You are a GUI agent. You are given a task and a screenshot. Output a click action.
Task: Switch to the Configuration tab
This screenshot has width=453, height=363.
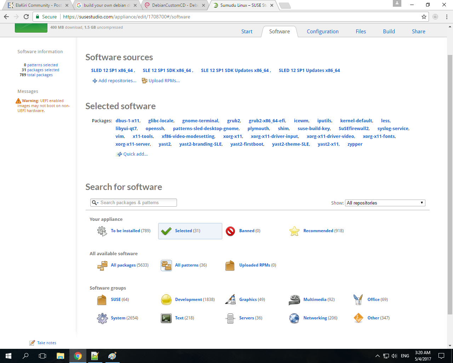click(323, 32)
